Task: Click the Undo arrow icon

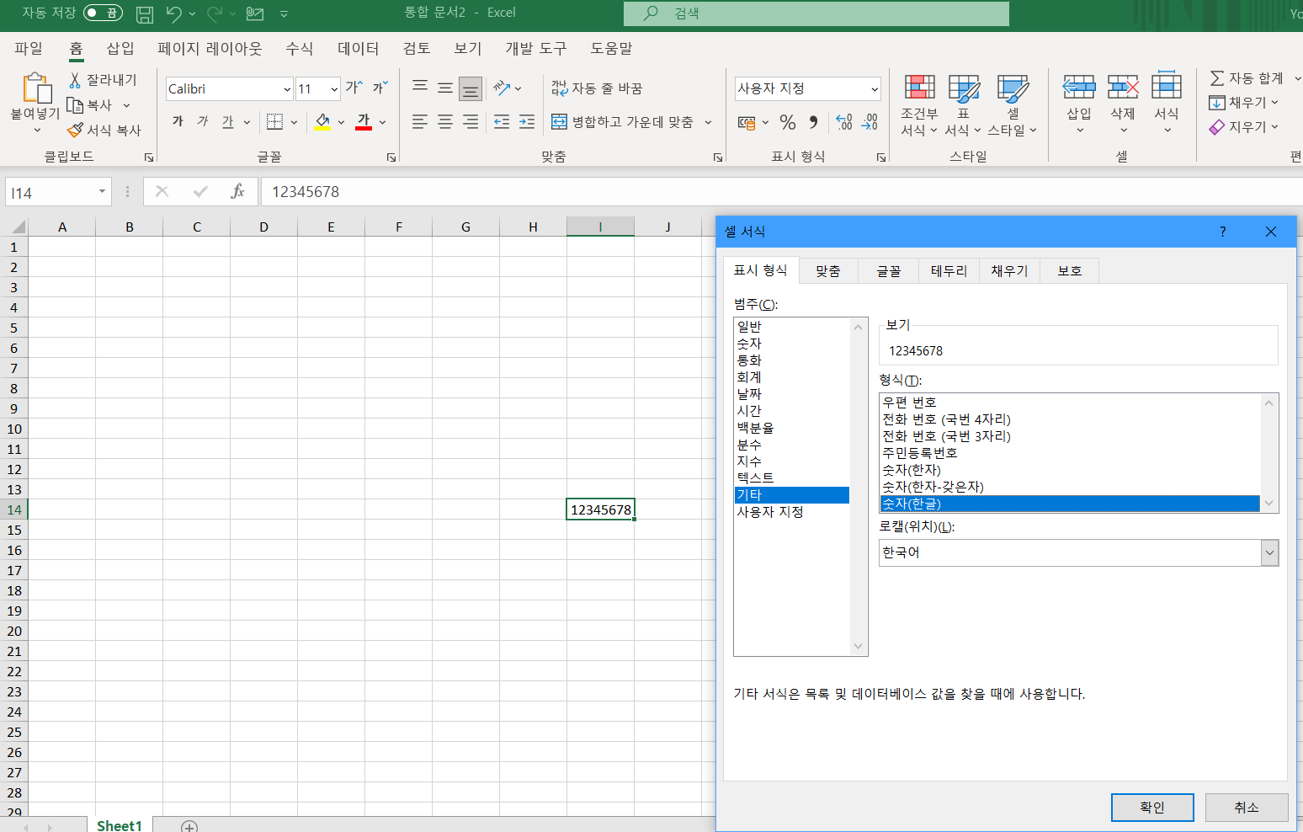Action: [x=173, y=13]
